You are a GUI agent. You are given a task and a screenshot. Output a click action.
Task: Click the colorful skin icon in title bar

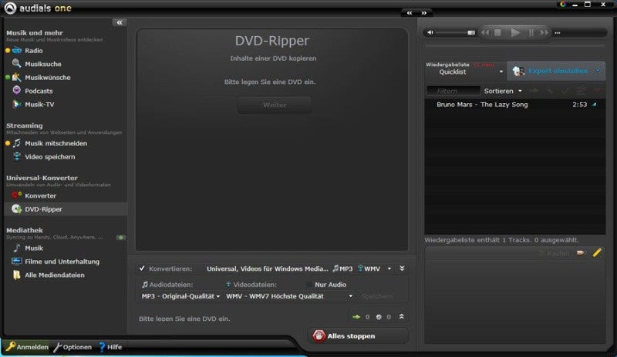pyautogui.click(x=563, y=5)
